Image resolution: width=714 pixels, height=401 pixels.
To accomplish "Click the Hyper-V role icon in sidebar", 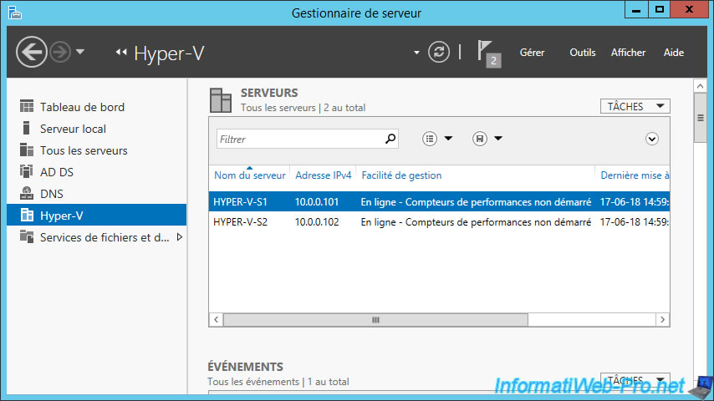I will coord(27,215).
